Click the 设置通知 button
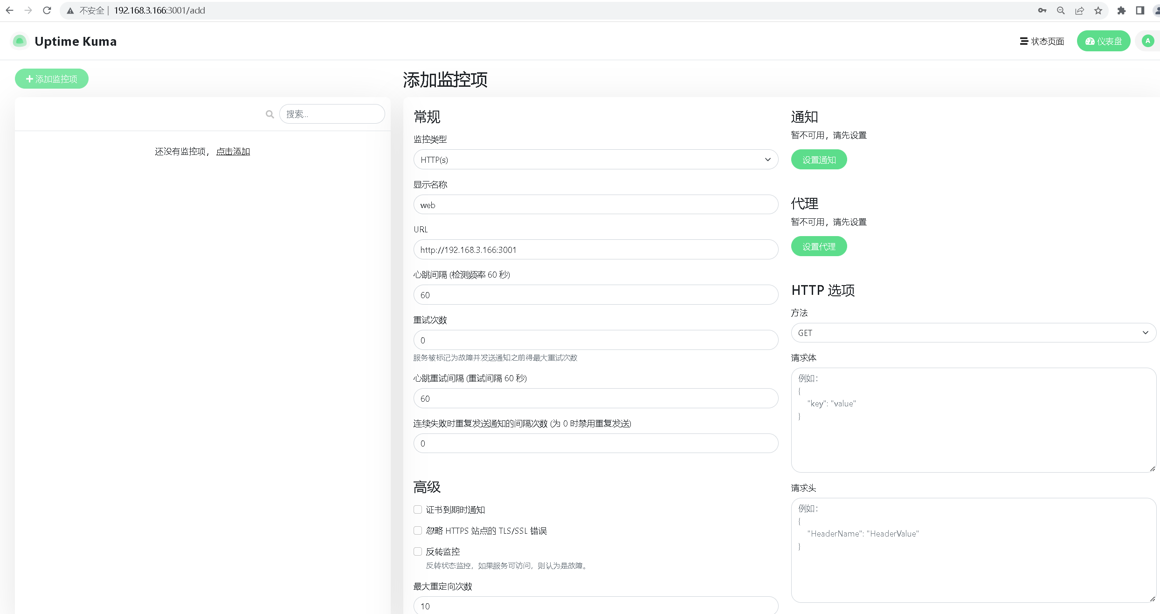The width and height of the screenshot is (1160, 614). pos(819,160)
